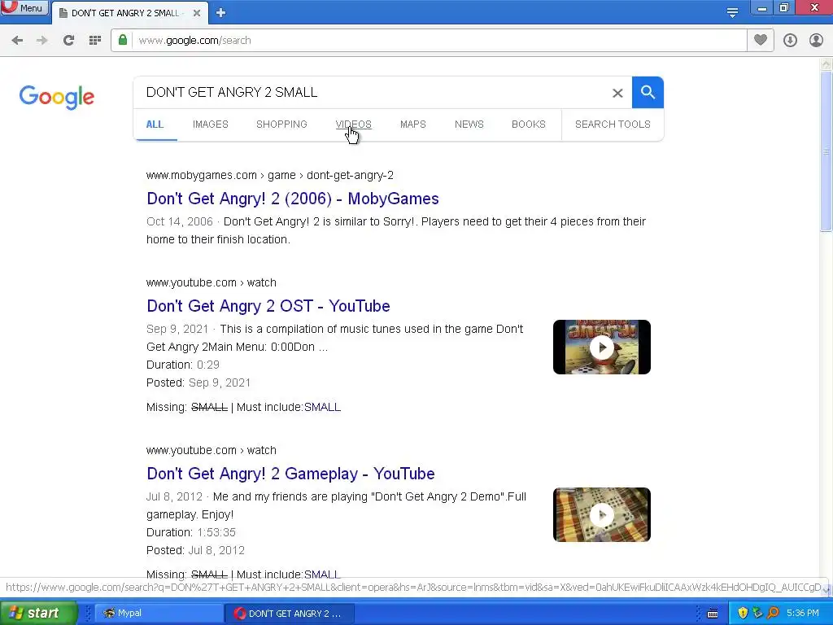Open a new tab with plus button

221,13
